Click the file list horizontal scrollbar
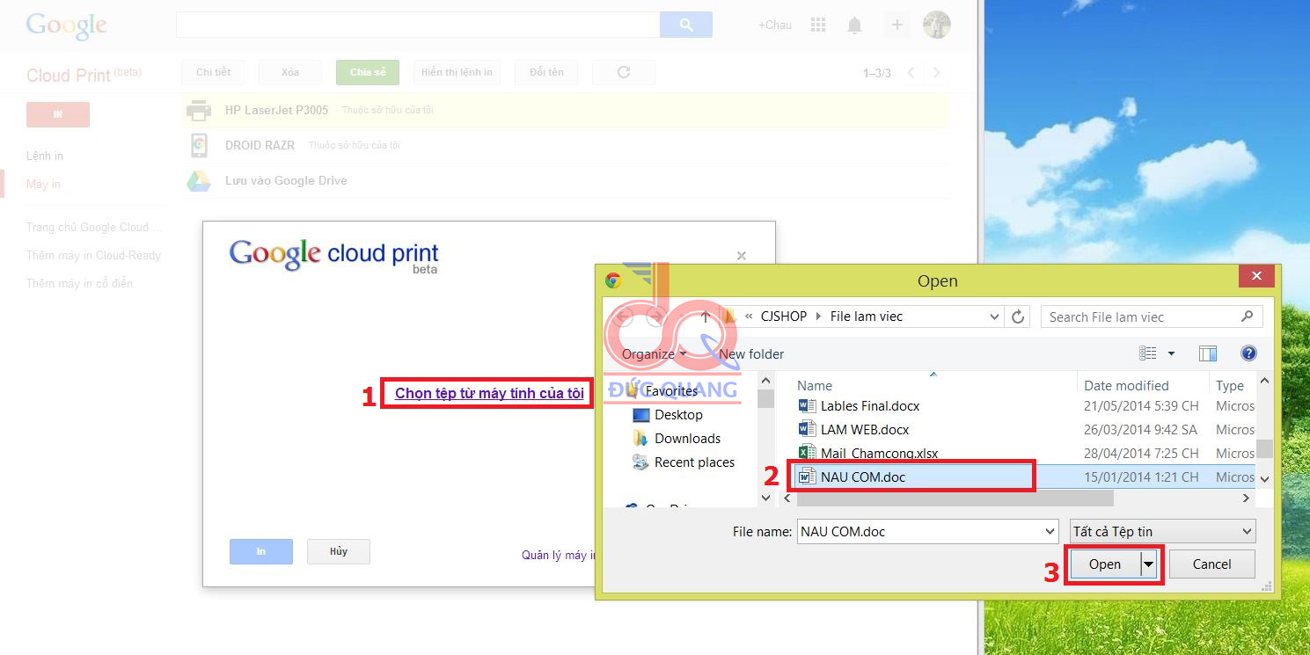1310x655 pixels. coord(955,499)
